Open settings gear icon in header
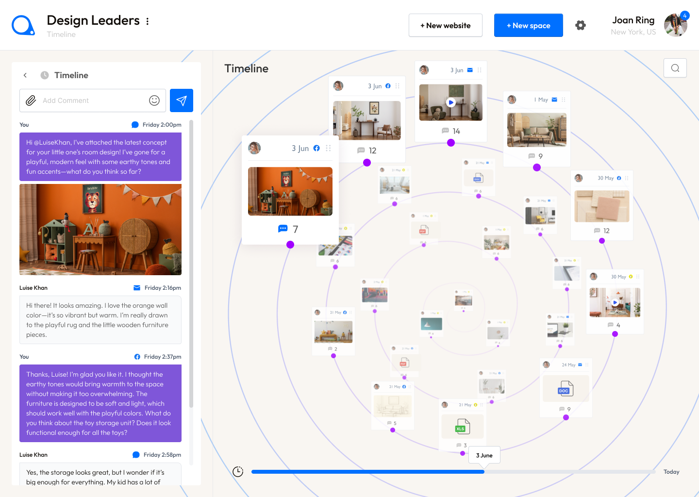 [581, 25]
